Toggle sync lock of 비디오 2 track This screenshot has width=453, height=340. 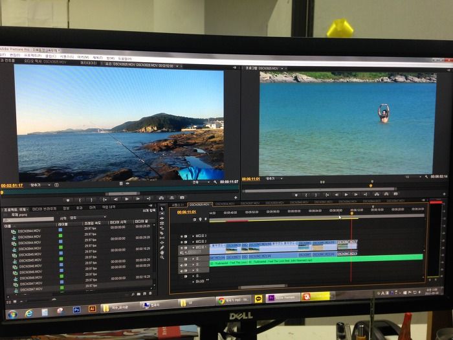186,242
